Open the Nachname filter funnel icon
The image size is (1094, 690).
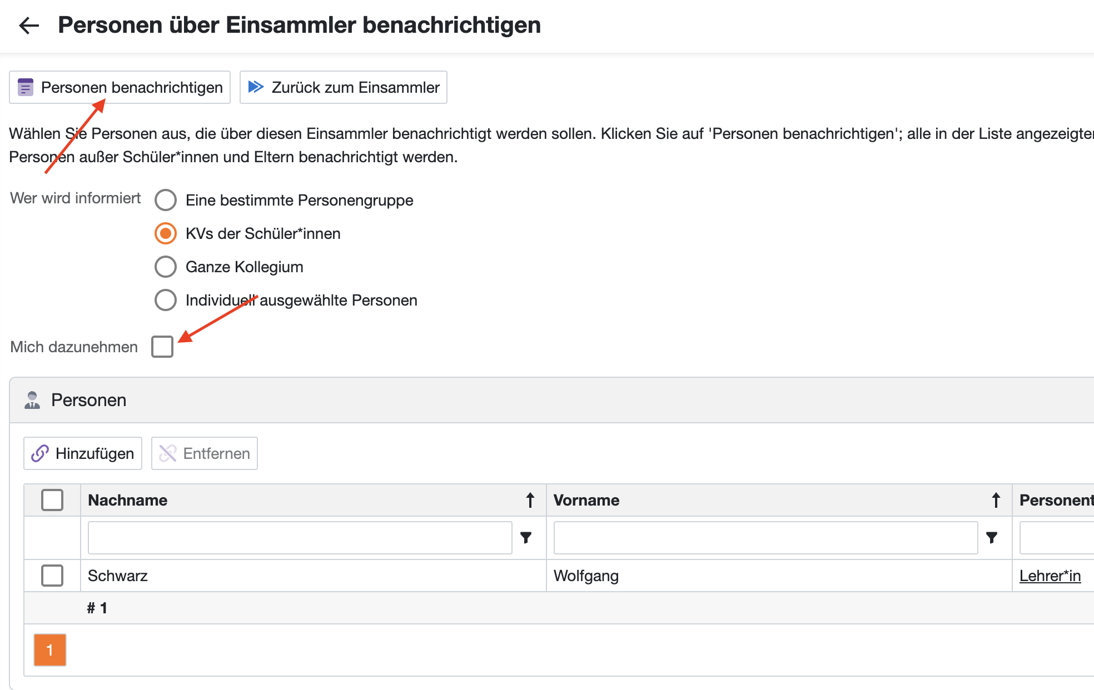click(526, 537)
